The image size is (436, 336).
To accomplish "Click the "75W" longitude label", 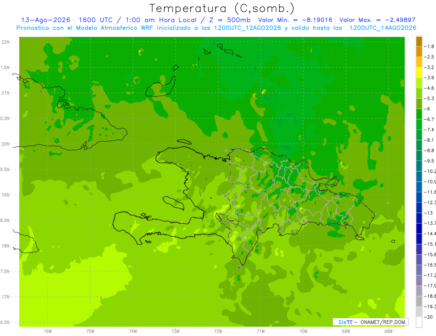I will pos(90,331).
